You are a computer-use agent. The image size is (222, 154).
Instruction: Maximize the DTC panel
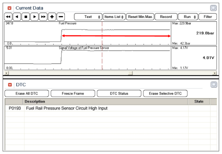pos(214,85)
